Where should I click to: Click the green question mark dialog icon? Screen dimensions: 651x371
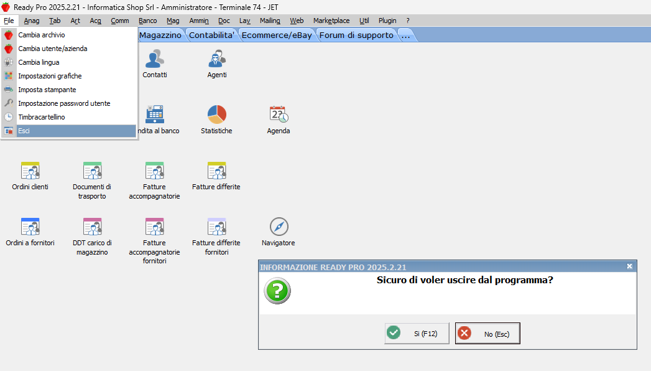coord(277,291)
